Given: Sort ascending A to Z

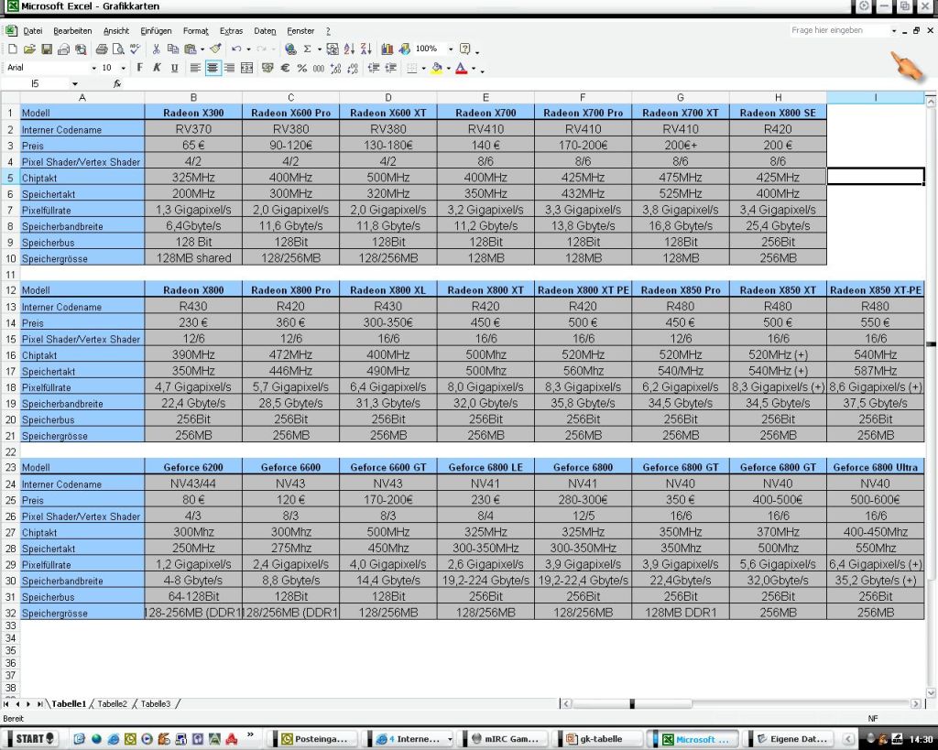Looking at the screenshot, I should (x=349, y=49).
